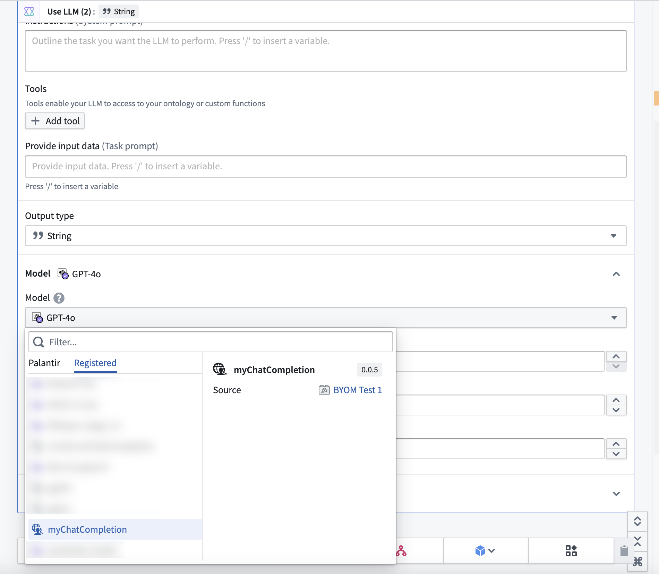This screenshot has height=574, width=659.
Task: Expand the collapsed section below the Model settings
Action: click(x=616, y=494)
